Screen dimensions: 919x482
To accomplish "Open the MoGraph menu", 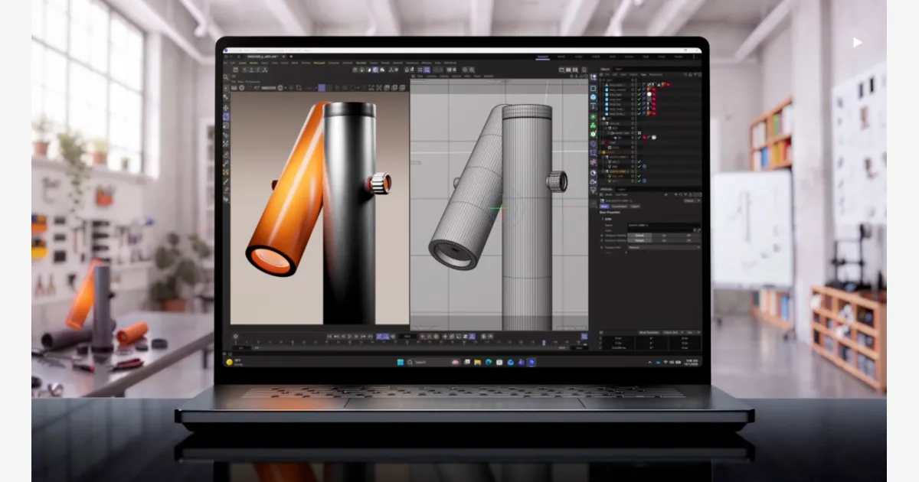I will 319,63.
